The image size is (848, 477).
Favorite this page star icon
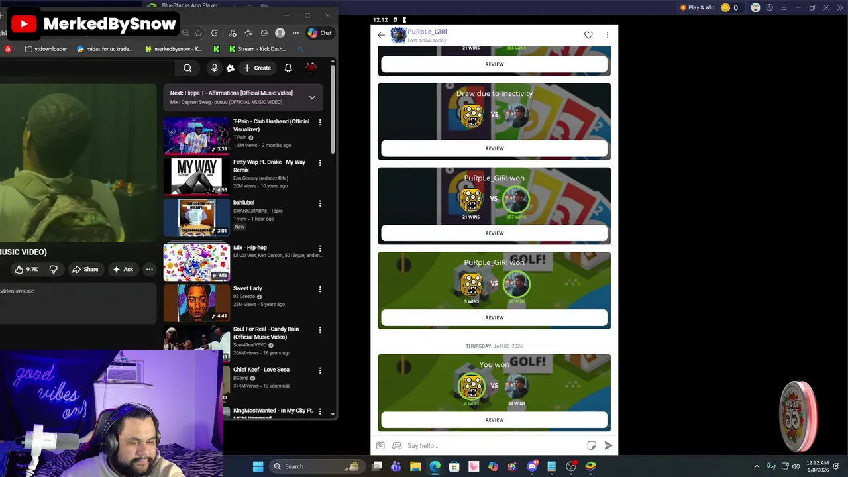pyautogui.click(x=198, y=33)
